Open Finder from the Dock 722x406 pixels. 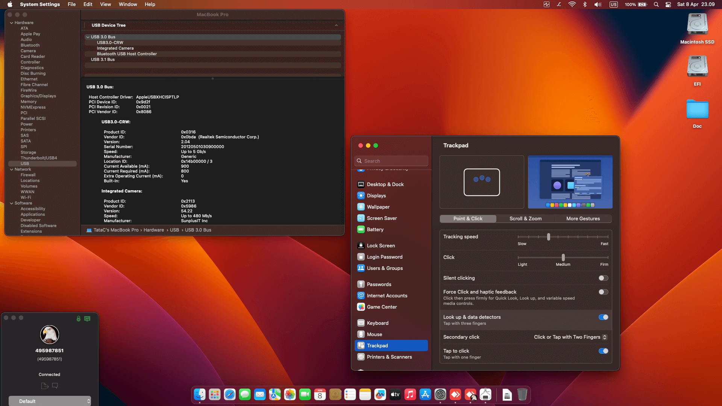click(200, 394)
